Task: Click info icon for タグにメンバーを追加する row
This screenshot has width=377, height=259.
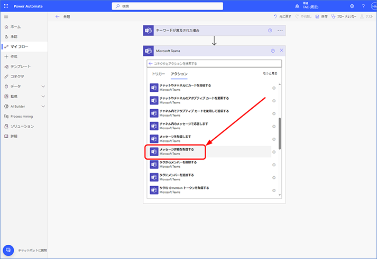Action: 274,178
